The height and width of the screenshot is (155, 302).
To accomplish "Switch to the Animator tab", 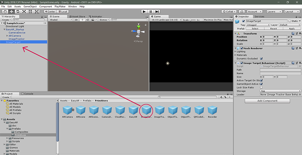I will tap(96, 17).
